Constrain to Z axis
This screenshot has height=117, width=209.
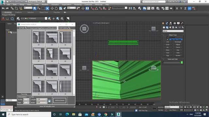coord(185,8)
